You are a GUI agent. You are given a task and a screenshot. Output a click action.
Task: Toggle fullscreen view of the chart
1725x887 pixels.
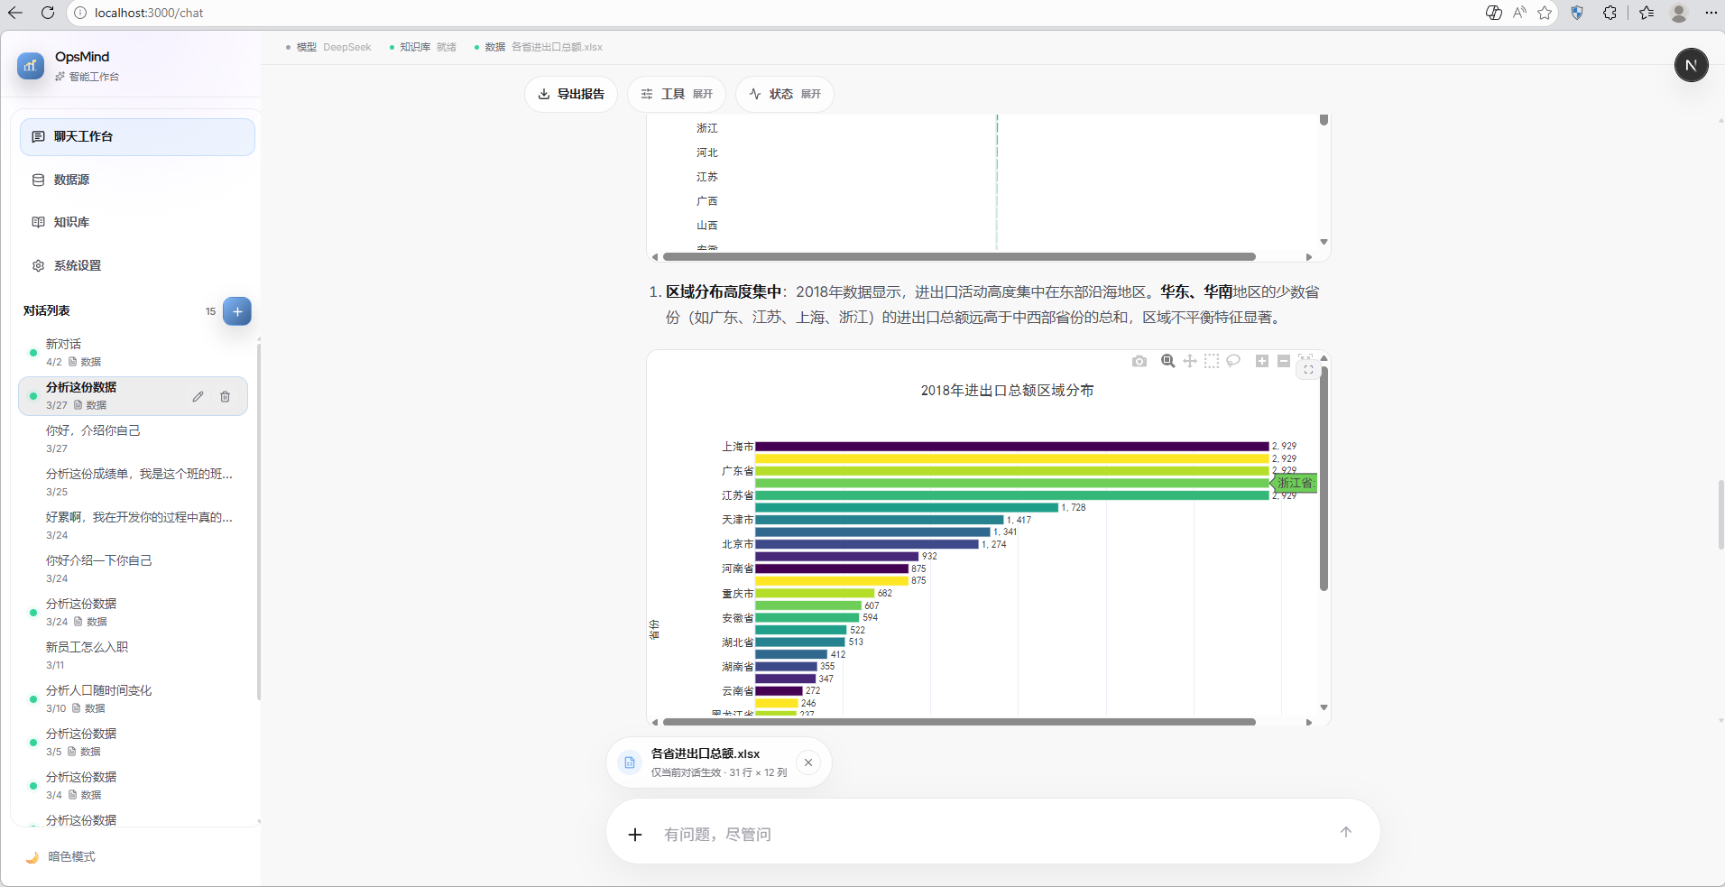(x=1307, y=367)
